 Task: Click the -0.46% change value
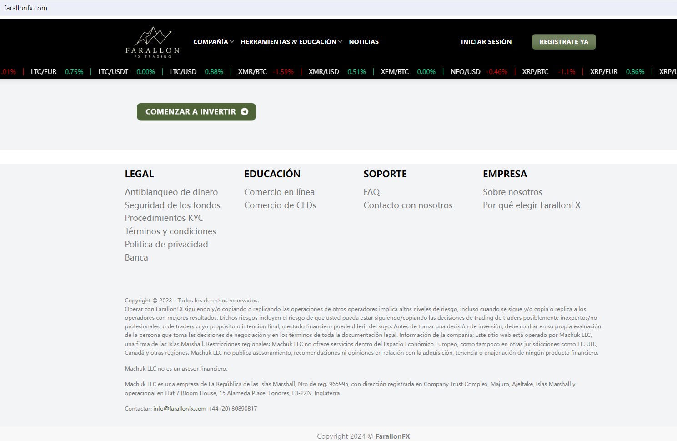(496, 72)
